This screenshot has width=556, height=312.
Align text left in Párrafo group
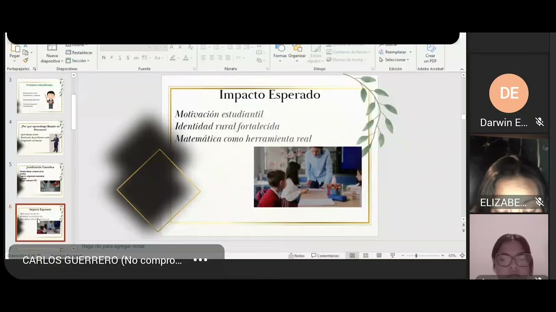click(x=203, y=58)
